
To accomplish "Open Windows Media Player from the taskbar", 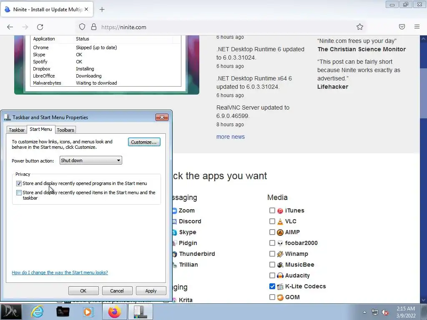I will point(88,312).
